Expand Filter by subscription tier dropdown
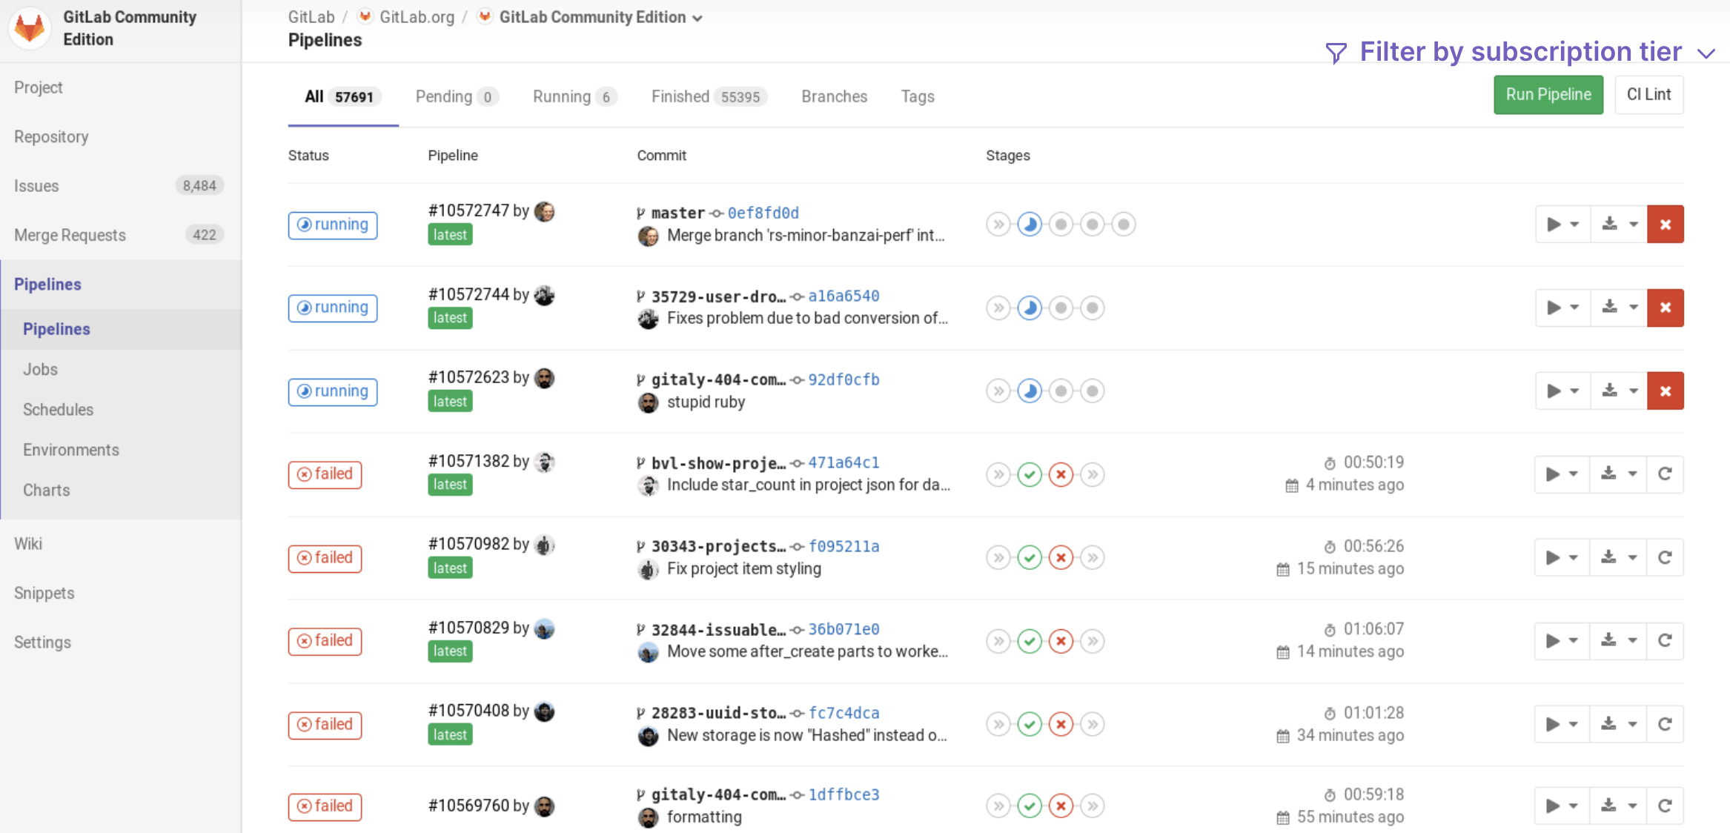Screen dimensions: 1730x833 coord(1706,53)
